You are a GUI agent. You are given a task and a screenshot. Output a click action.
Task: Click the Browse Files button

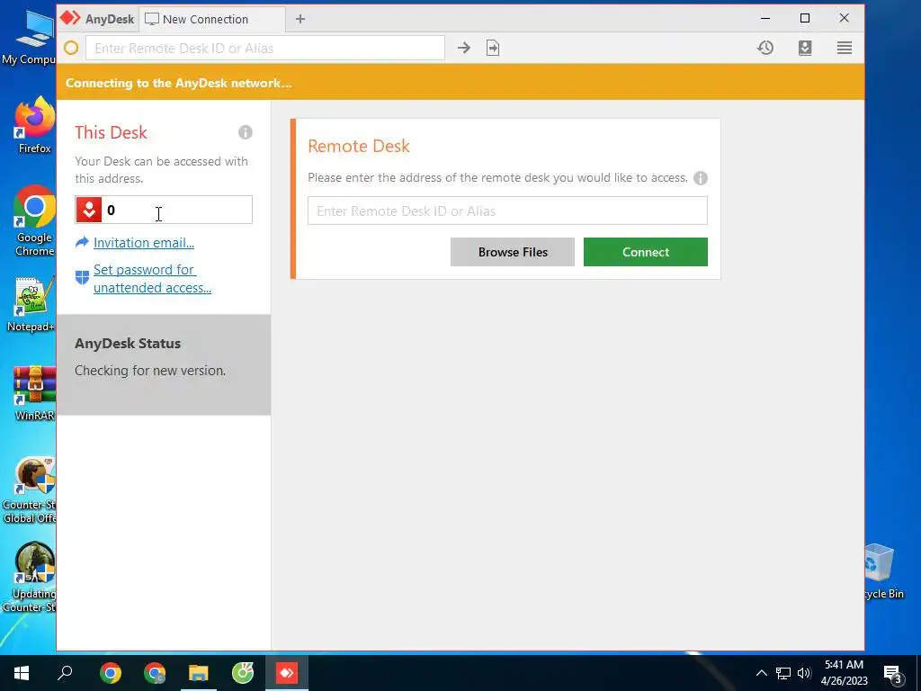513,252
